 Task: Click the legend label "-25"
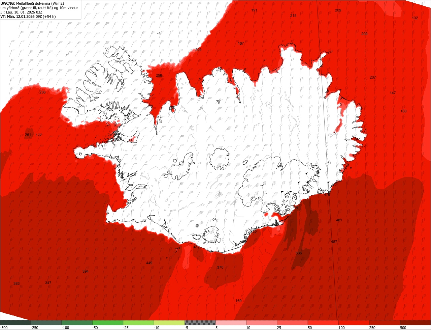(x=126, y=328)
